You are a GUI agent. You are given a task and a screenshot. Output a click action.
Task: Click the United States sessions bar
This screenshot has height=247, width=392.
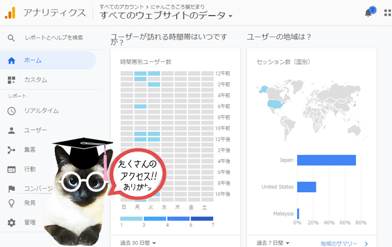[307, 187]
